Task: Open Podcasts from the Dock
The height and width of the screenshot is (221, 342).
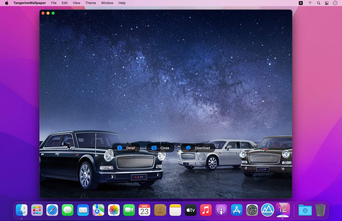Action: click(221, 210)
